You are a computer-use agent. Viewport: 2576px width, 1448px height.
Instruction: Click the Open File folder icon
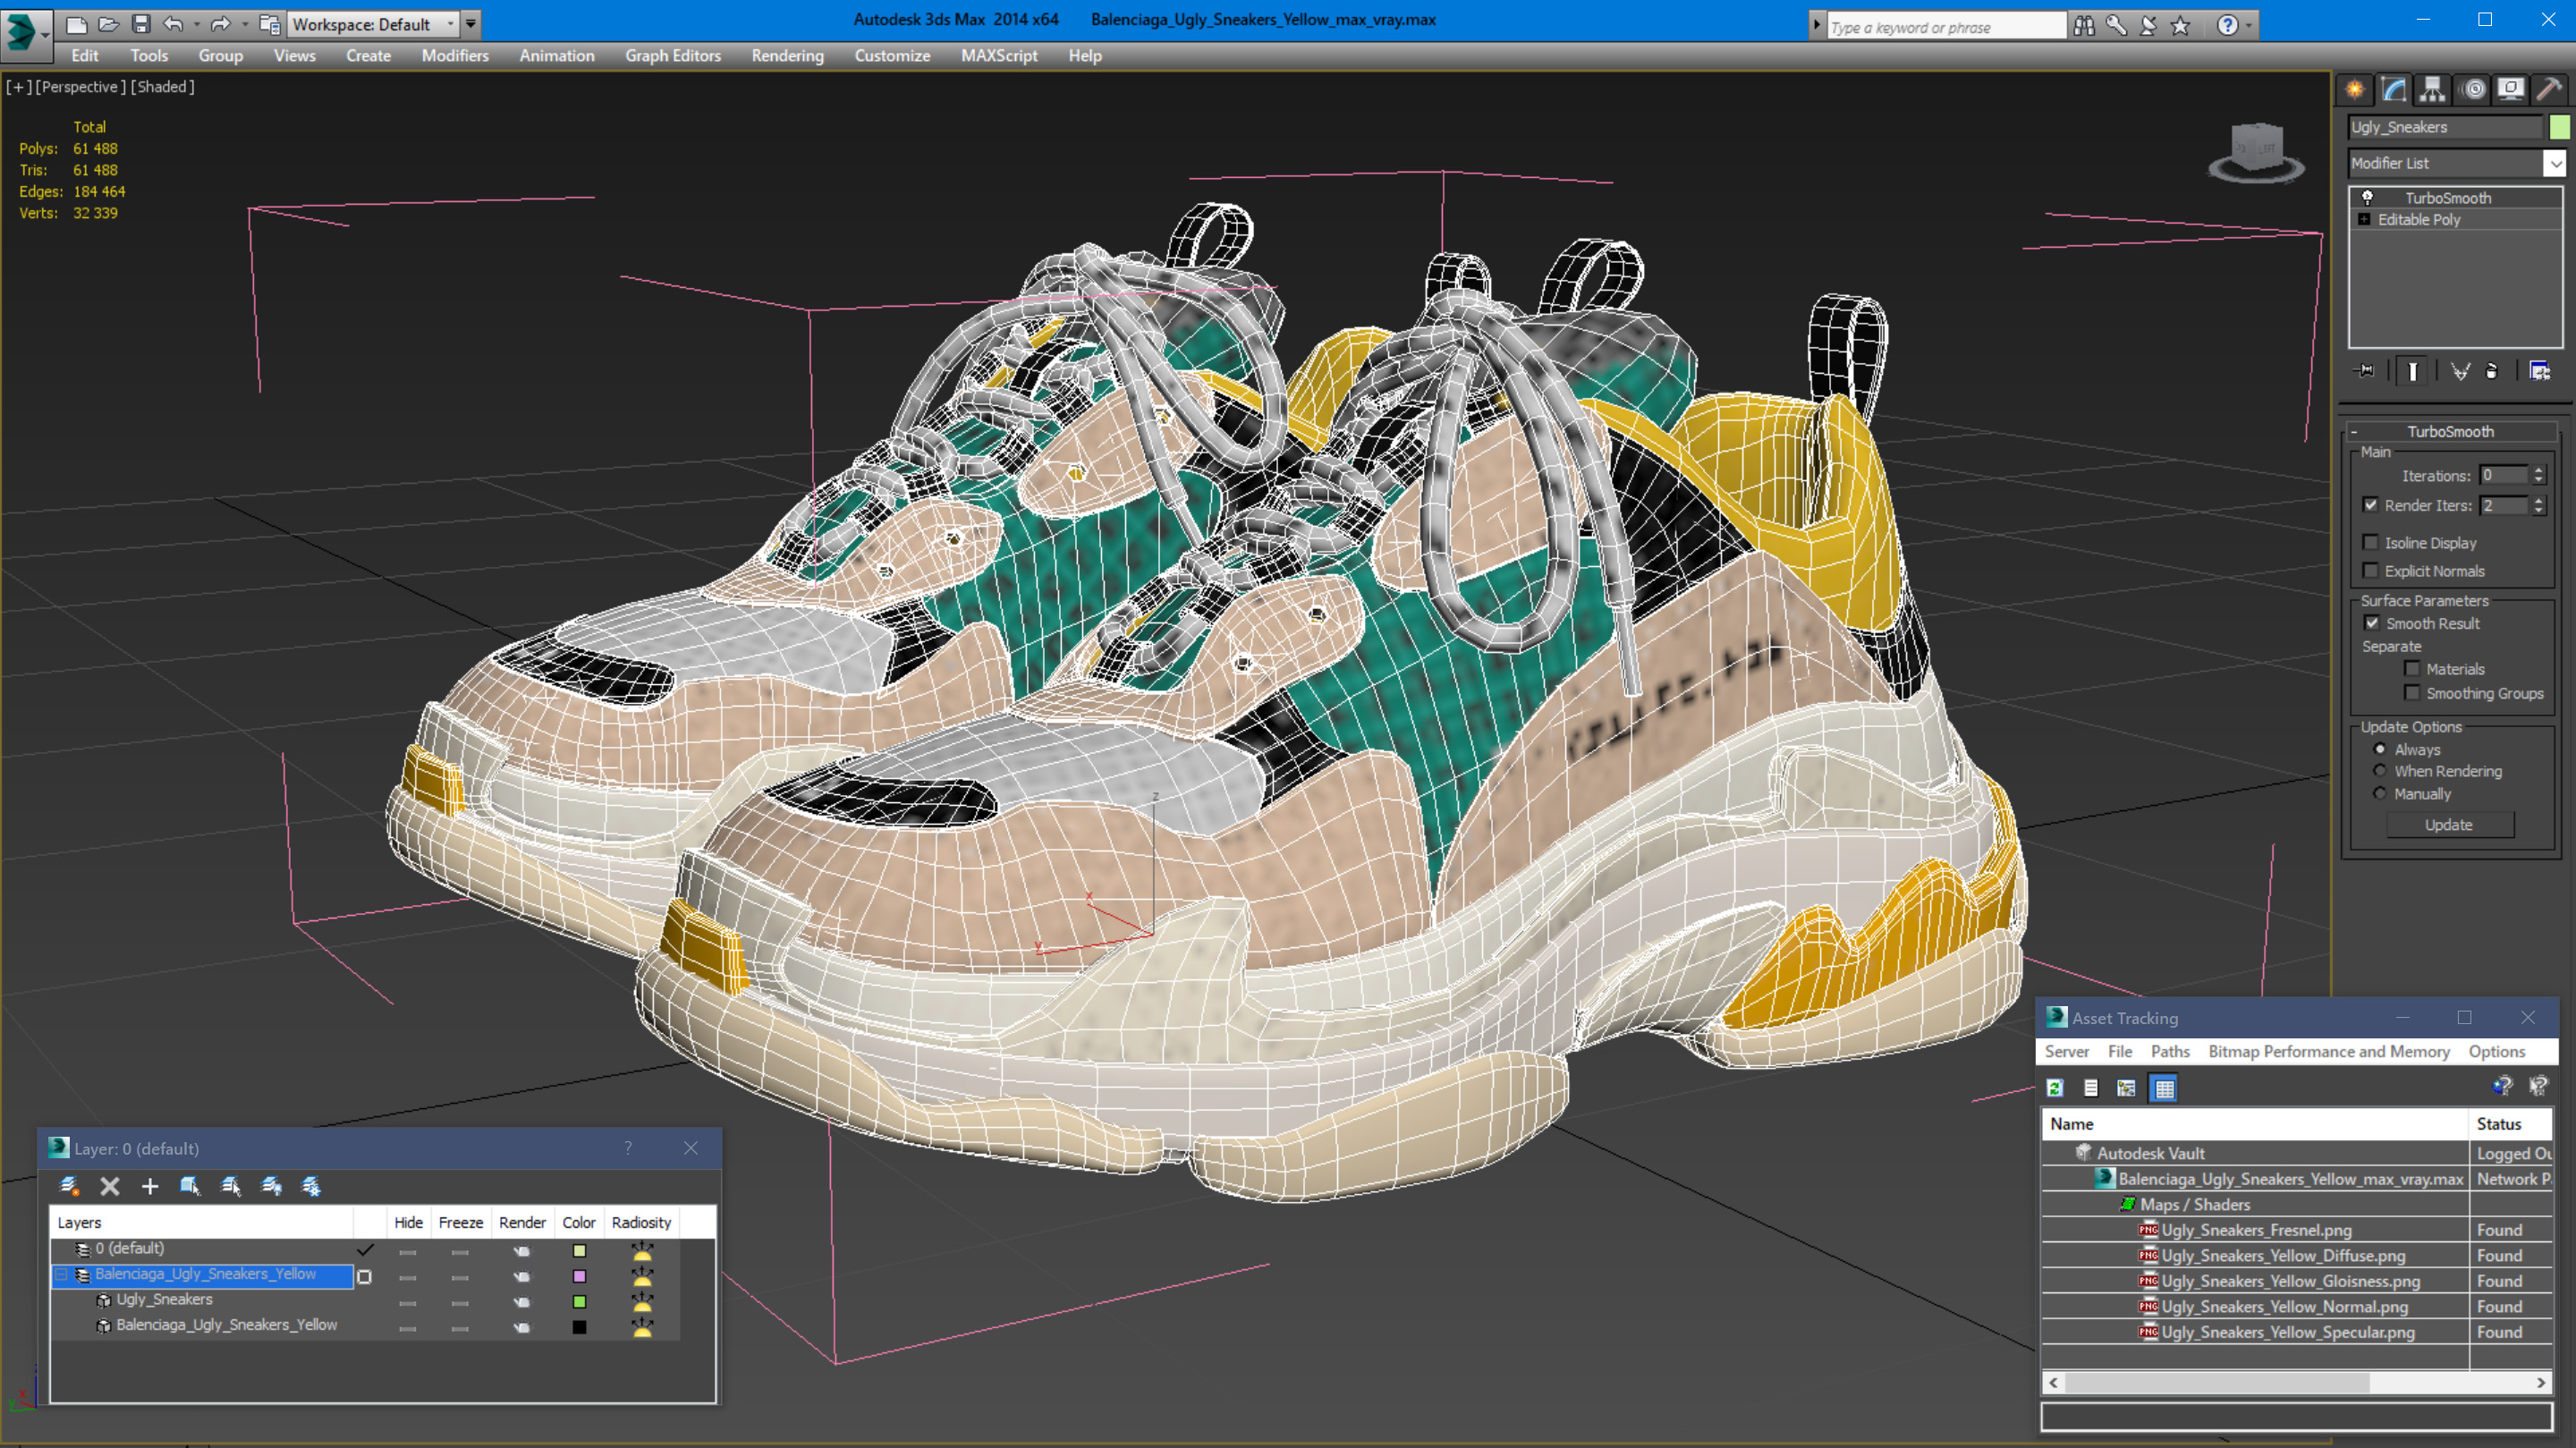pyautogui.click(x=108, y=24)
